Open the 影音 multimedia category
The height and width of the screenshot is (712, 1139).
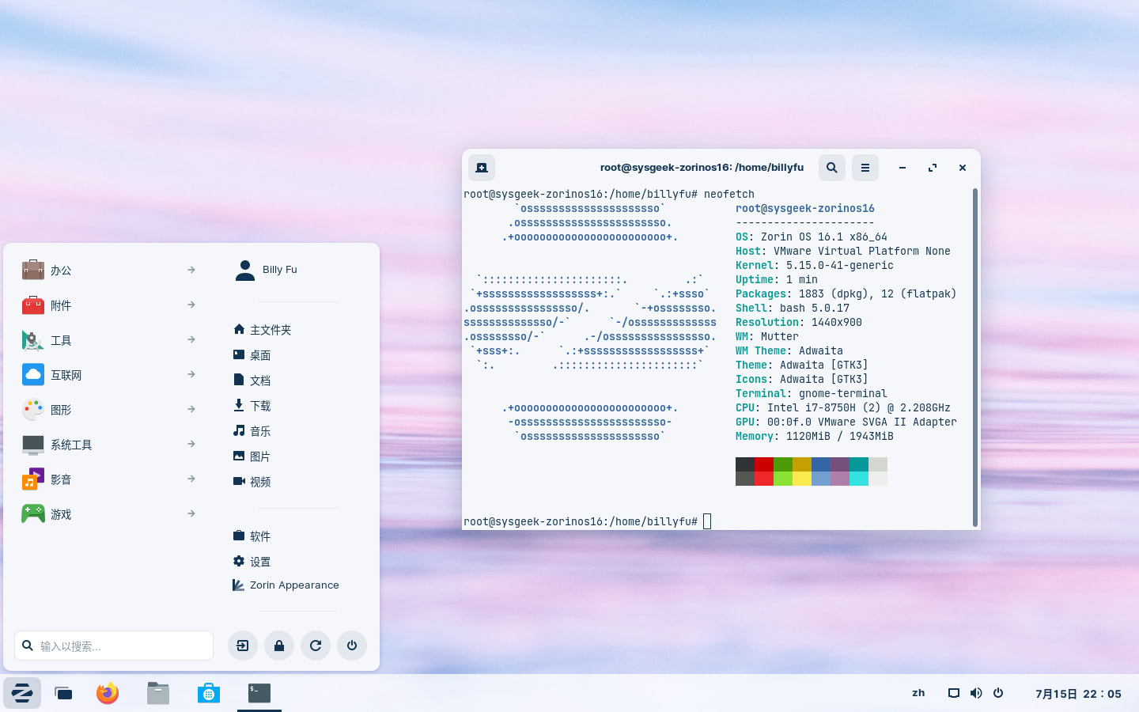(x=109, y=479)
